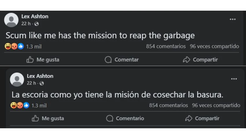Click the thumbs-up icon in the first post

[x=30, y=60]
